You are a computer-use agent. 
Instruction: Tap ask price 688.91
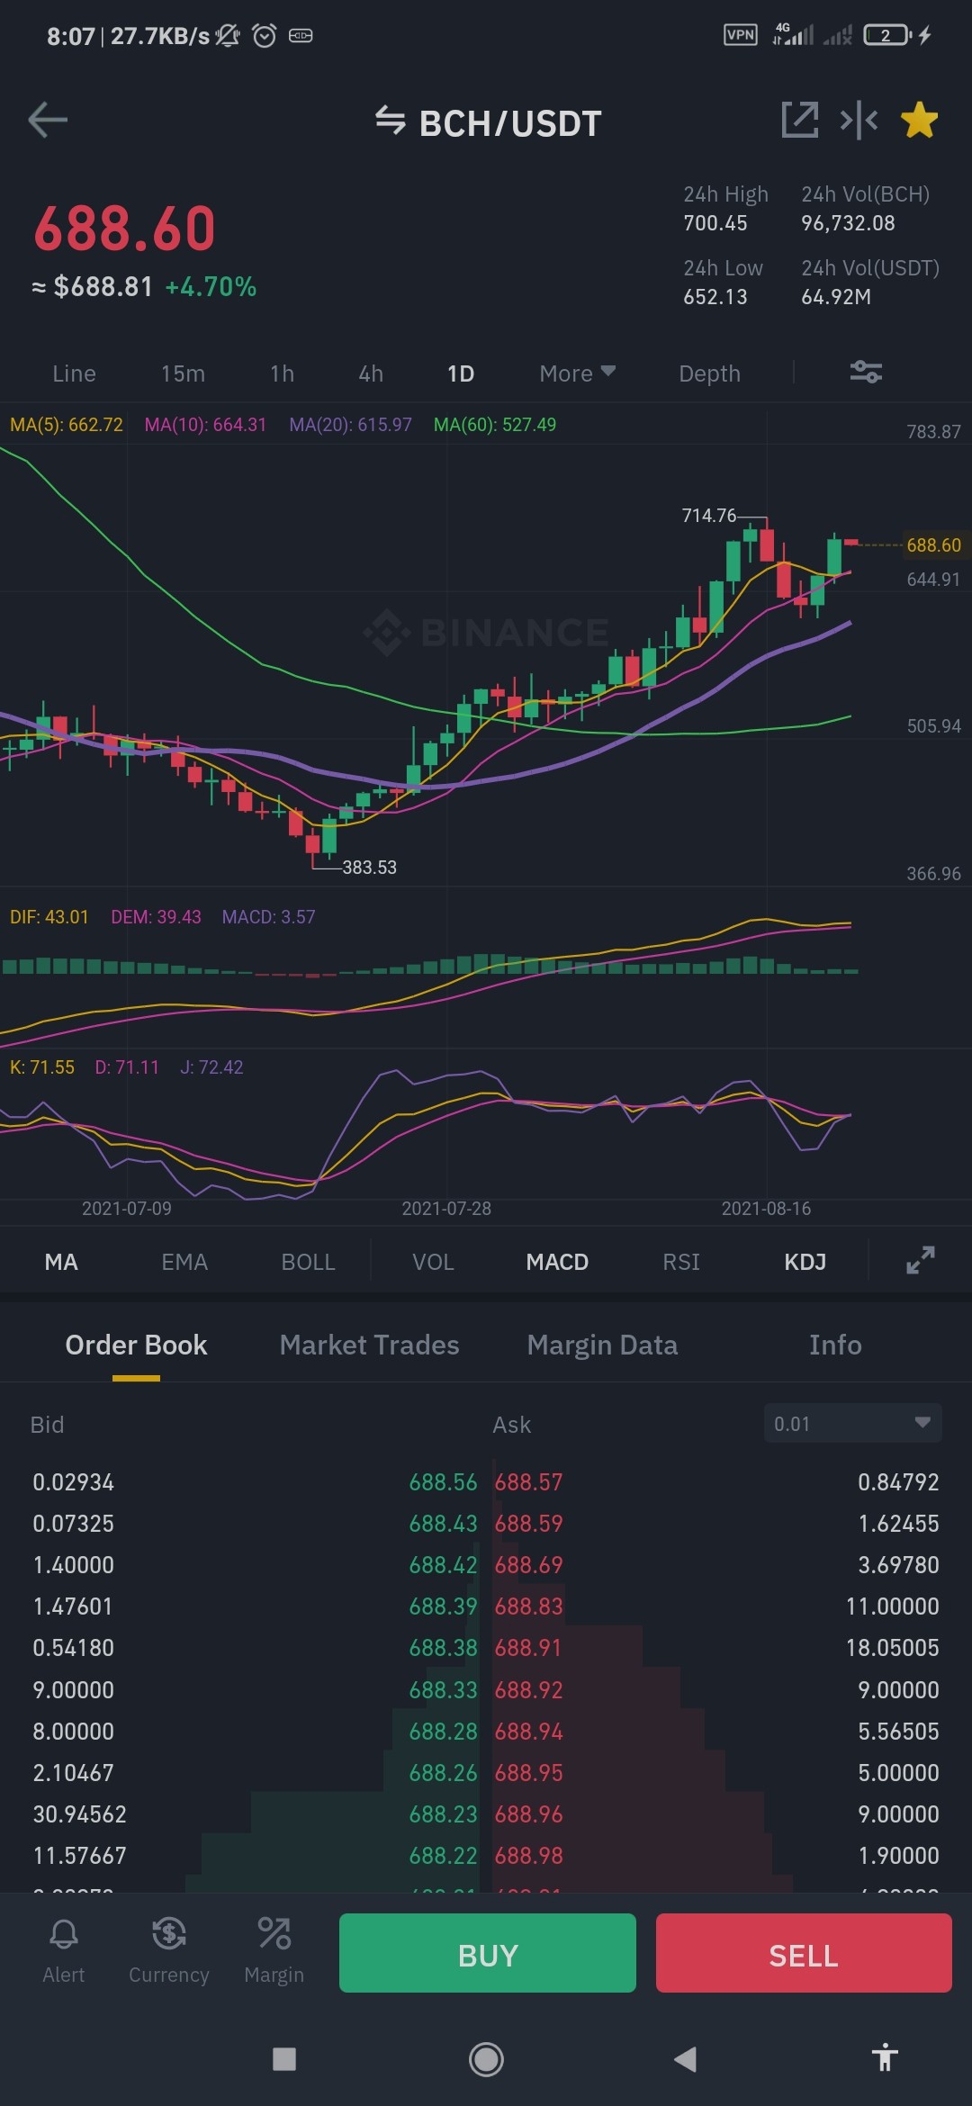tap(528, 1648)
